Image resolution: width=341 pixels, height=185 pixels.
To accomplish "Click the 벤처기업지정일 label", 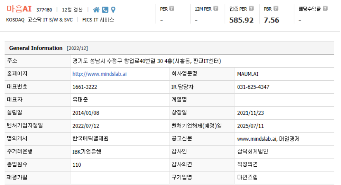I will (x=25, y=126).
